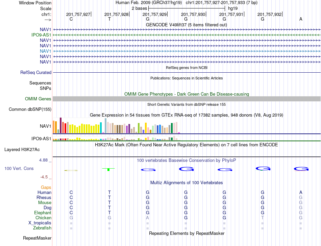Click the yellow C conservation logo glyph

(71, 170)
